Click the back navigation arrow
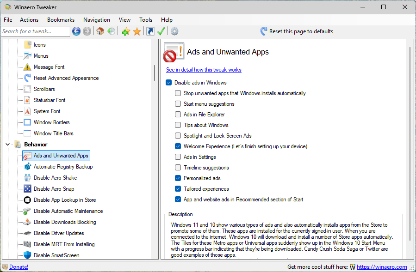 click(76, 31)
